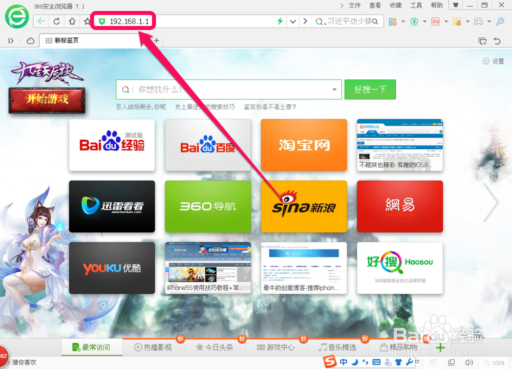Open the 迅雷看看 tile
512x369 pixels.
tap(112, 207)
